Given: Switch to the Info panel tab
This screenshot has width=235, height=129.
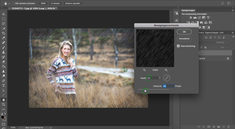Looking at the screenshot, I should (222, 33).
